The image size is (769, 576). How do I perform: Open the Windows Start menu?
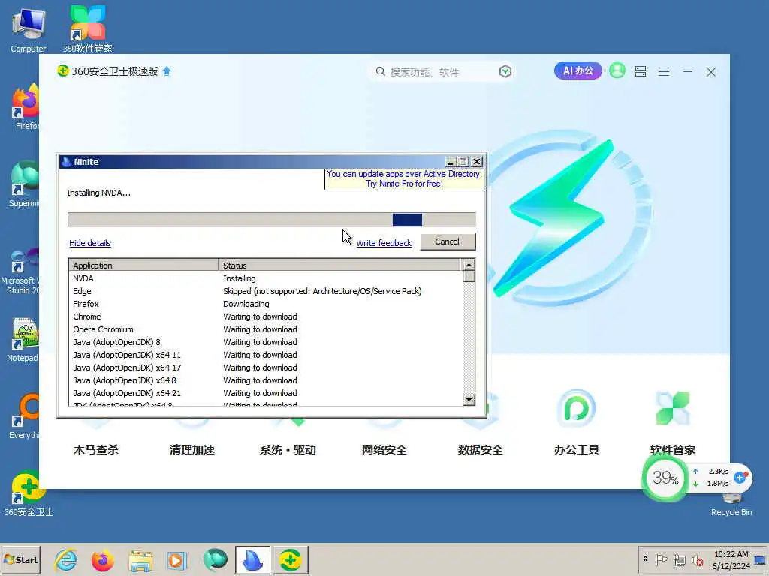20,559
